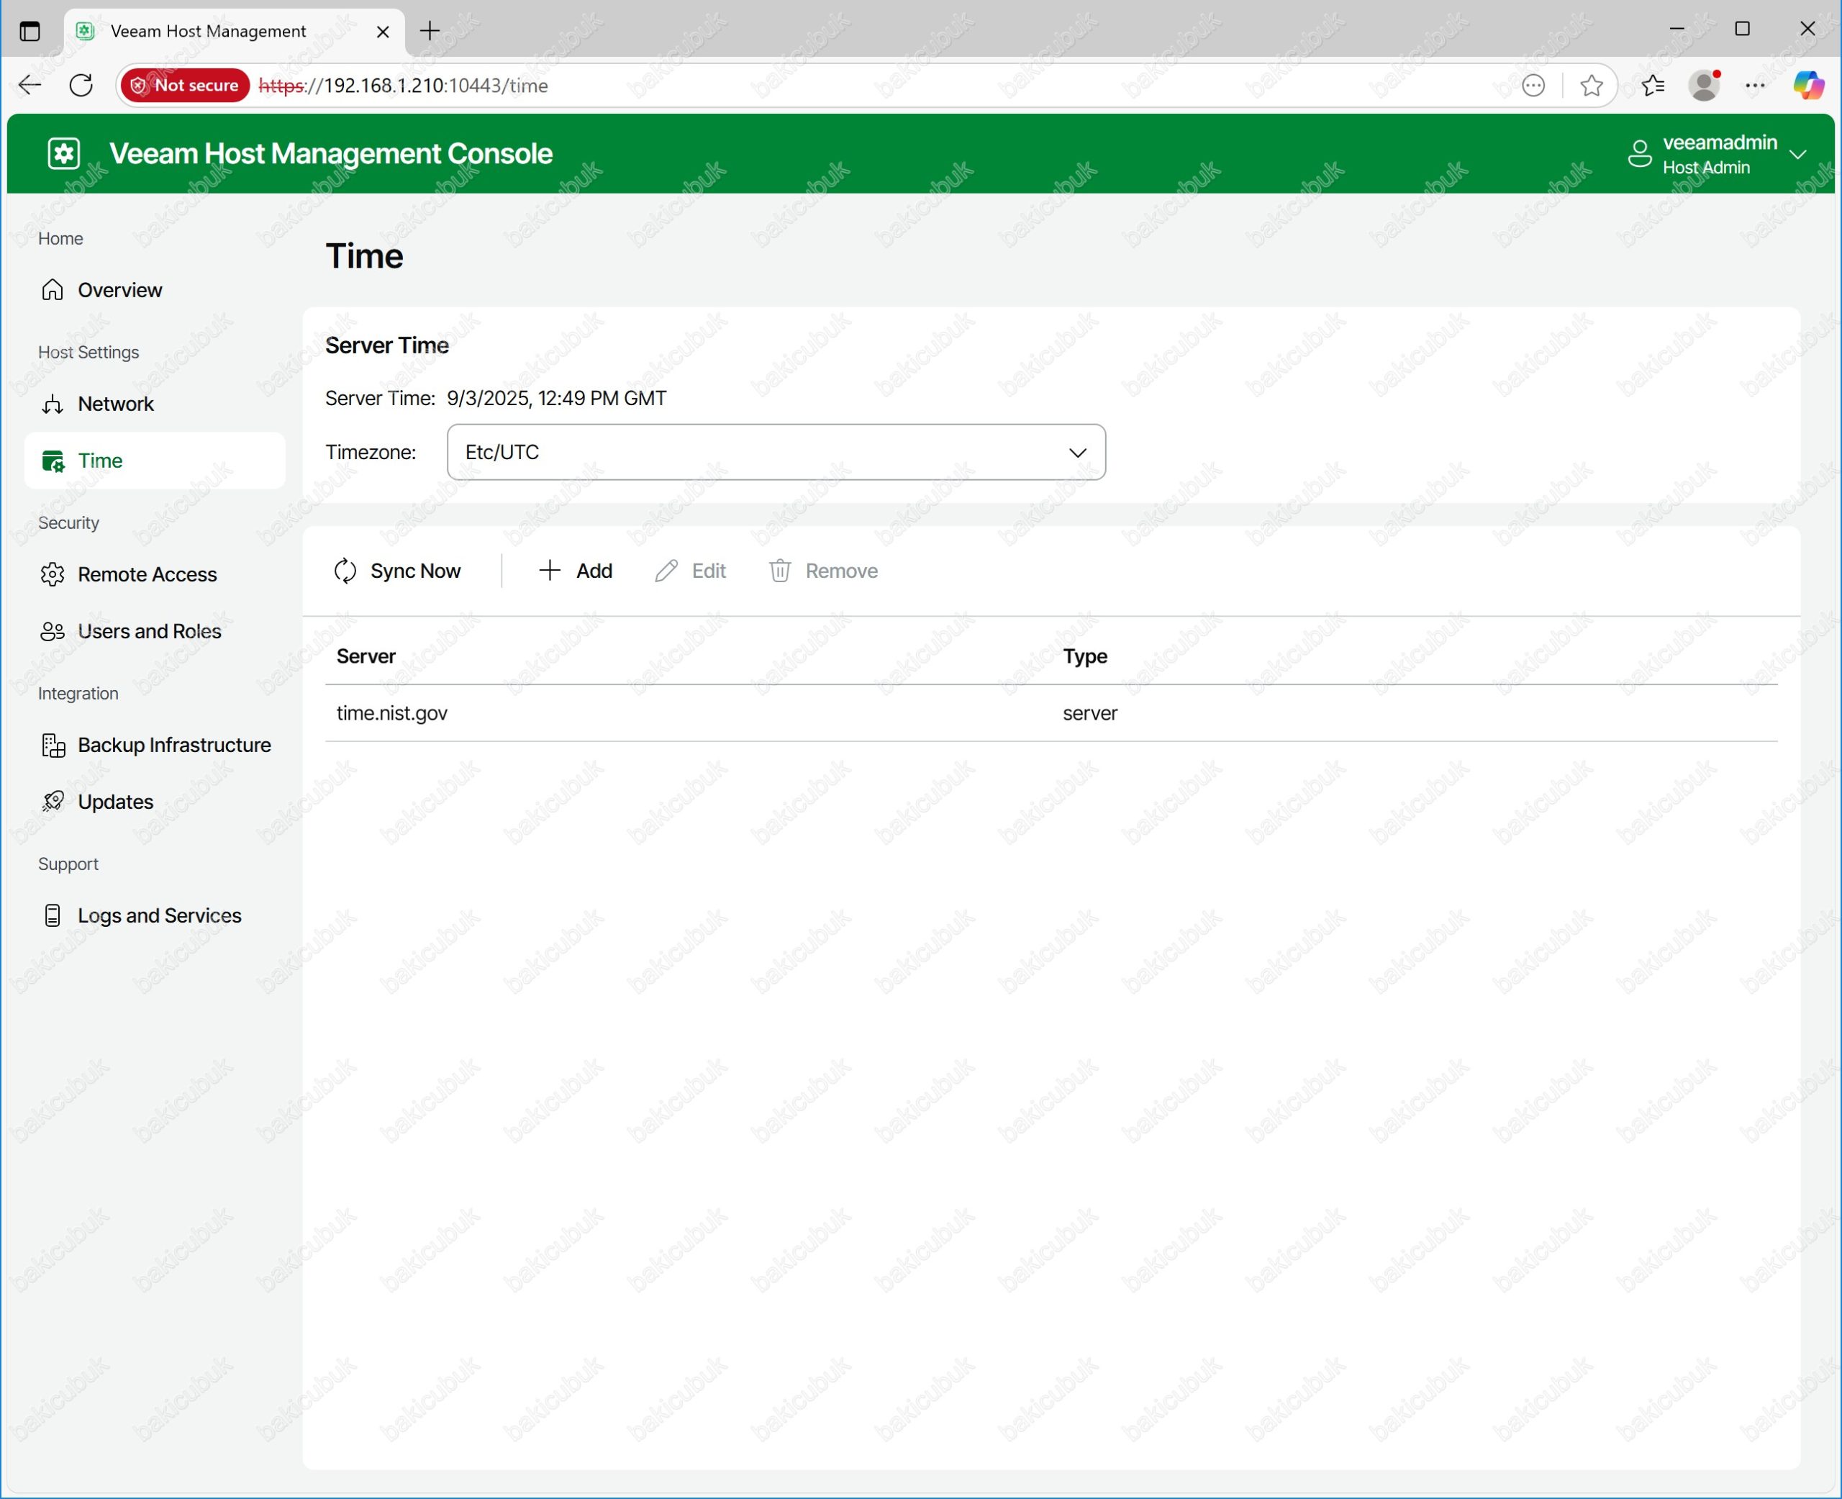Click the Type column header

(1085, 656)
